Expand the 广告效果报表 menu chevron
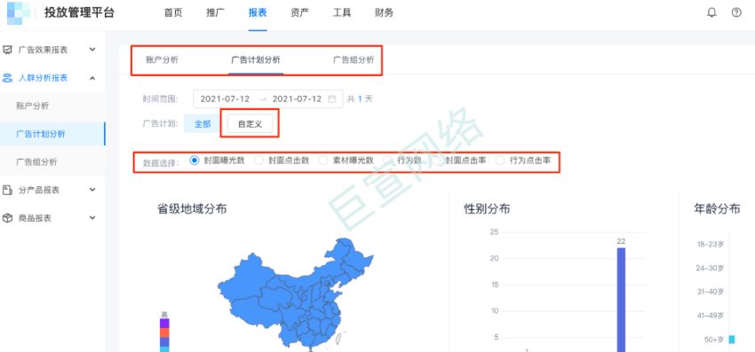Viewport: 755px width, 352px height. click(93, 50)
